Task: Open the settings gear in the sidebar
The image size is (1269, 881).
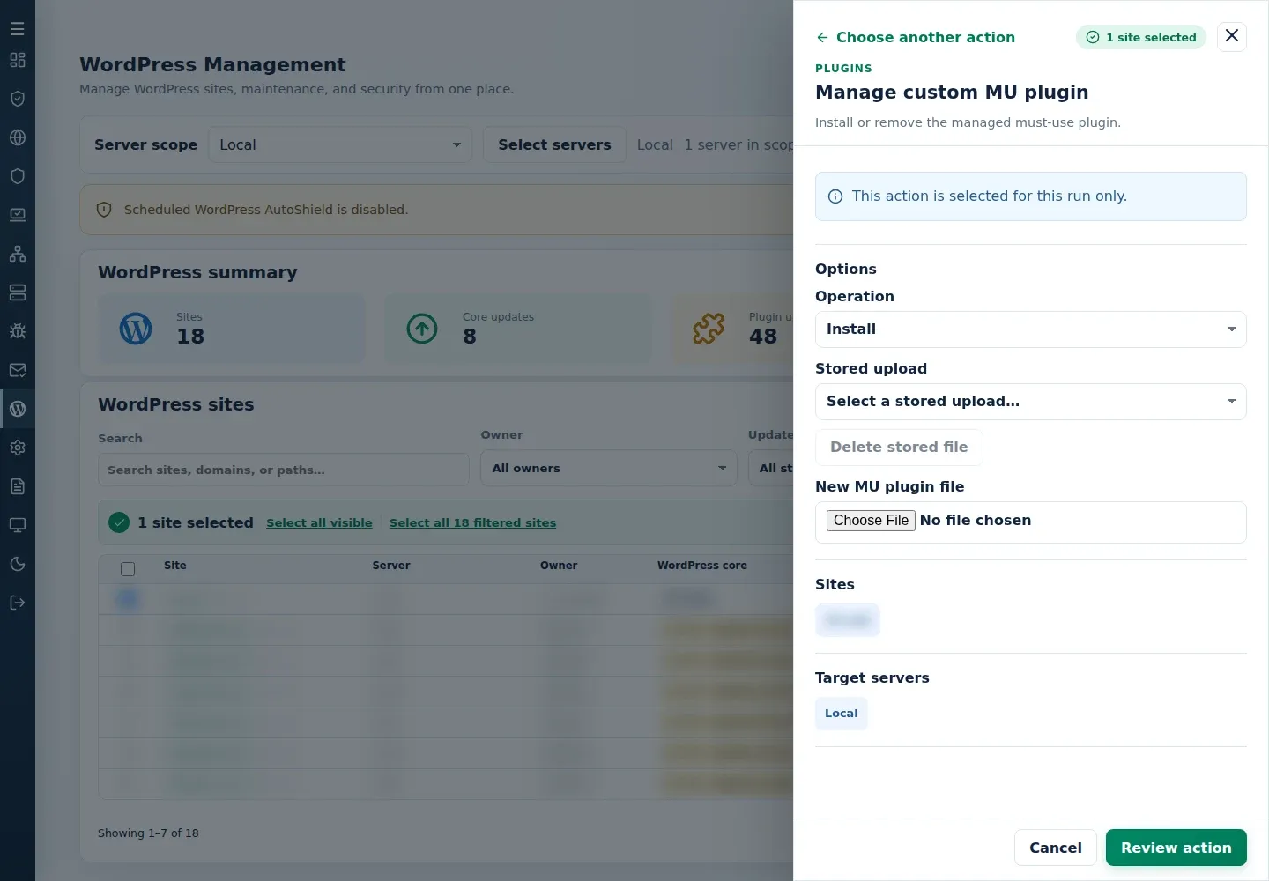Action: tap(18, 448)
